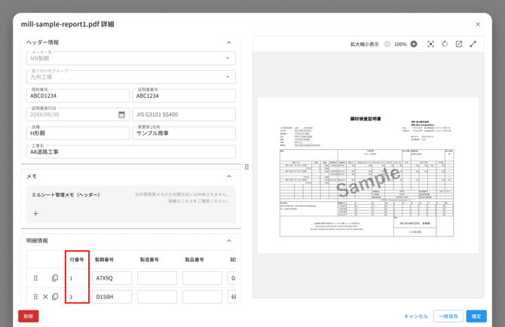Viewport: 505px width, 327px height.
Task: Close the mill-sample-report1.pdf detail dialog
Action: tap(478, 24)
